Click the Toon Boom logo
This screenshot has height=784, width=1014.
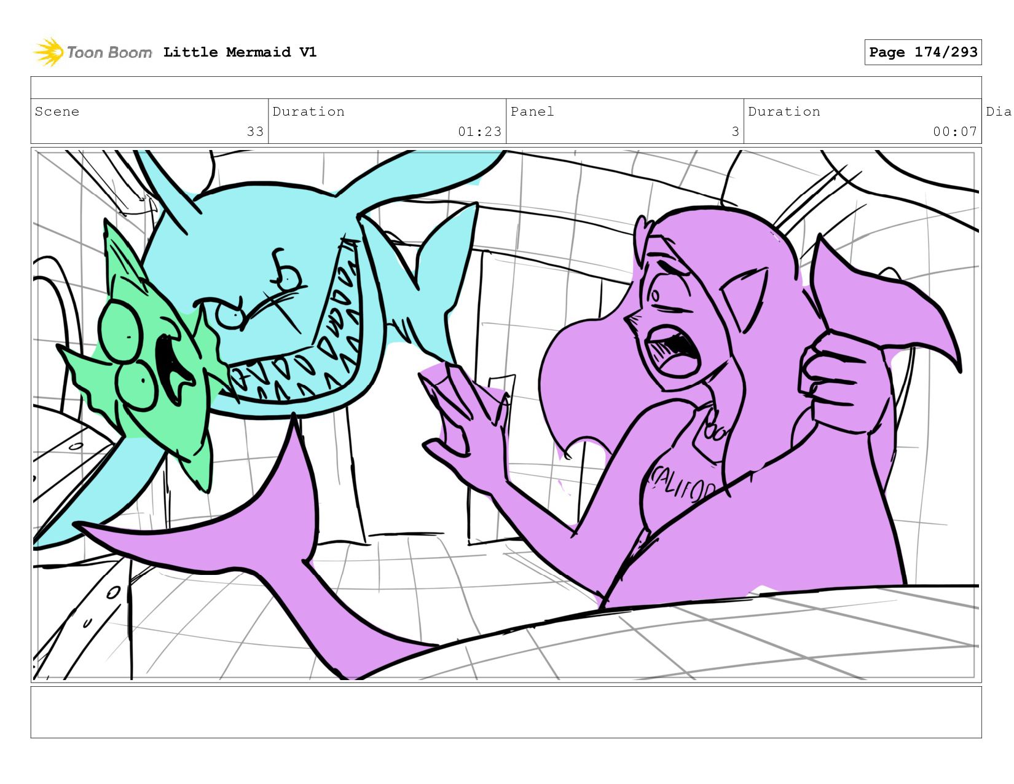(x=92, y=52)
